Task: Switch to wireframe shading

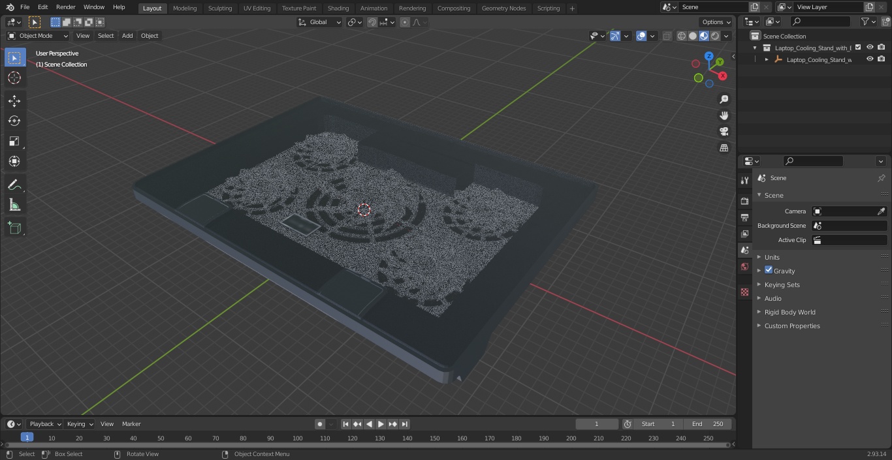Action: [682, 36]
